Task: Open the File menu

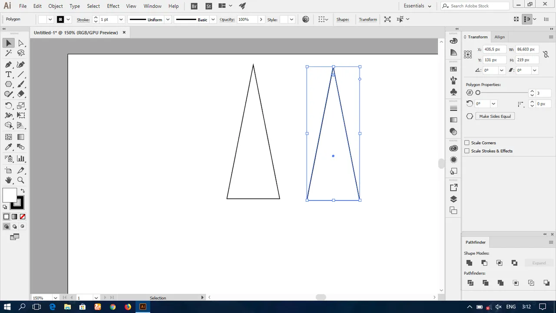Action: coord(23,6)
